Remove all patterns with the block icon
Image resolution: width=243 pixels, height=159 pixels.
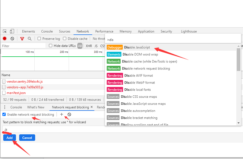[69, 115]
